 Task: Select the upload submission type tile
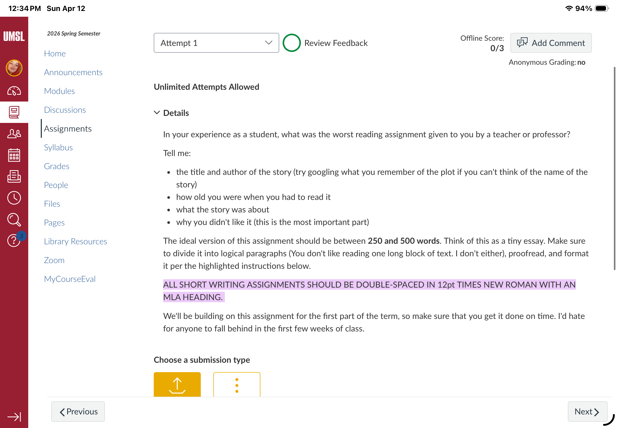(177, 384)
